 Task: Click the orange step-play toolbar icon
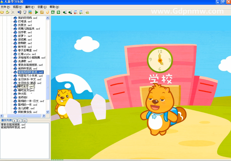[x=42, y=12]
